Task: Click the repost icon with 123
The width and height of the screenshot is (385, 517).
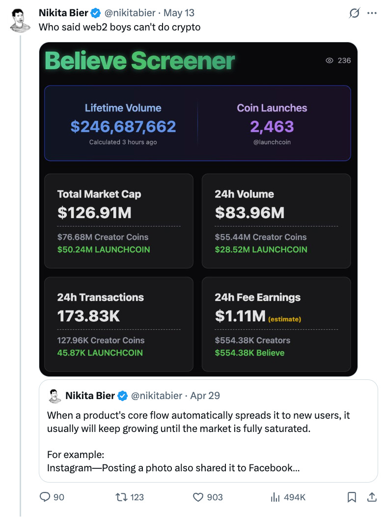Action: (121, 497)
